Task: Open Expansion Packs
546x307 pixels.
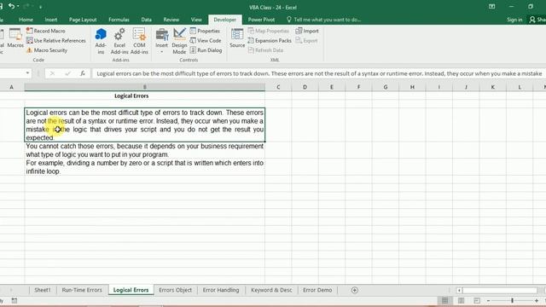Action: [270, 41]
